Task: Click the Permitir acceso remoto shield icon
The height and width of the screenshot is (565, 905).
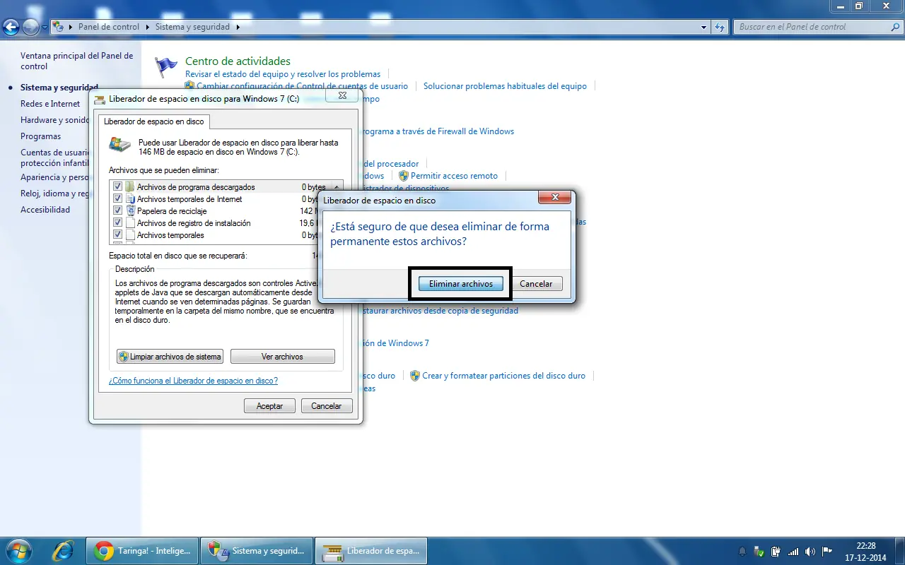Action: pos(404,176)
